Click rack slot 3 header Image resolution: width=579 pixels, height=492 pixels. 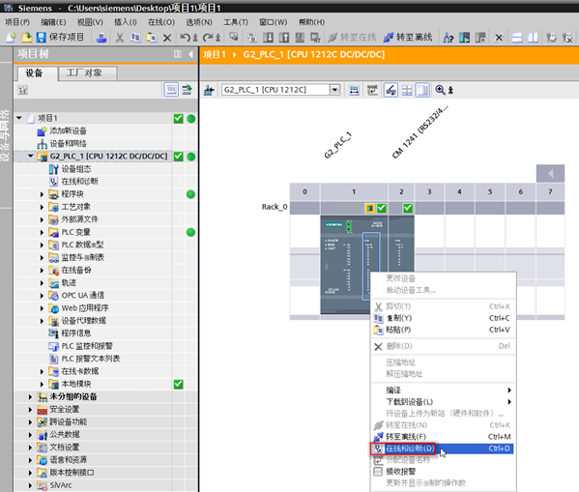pyautogui.click(x=429, y=191)
